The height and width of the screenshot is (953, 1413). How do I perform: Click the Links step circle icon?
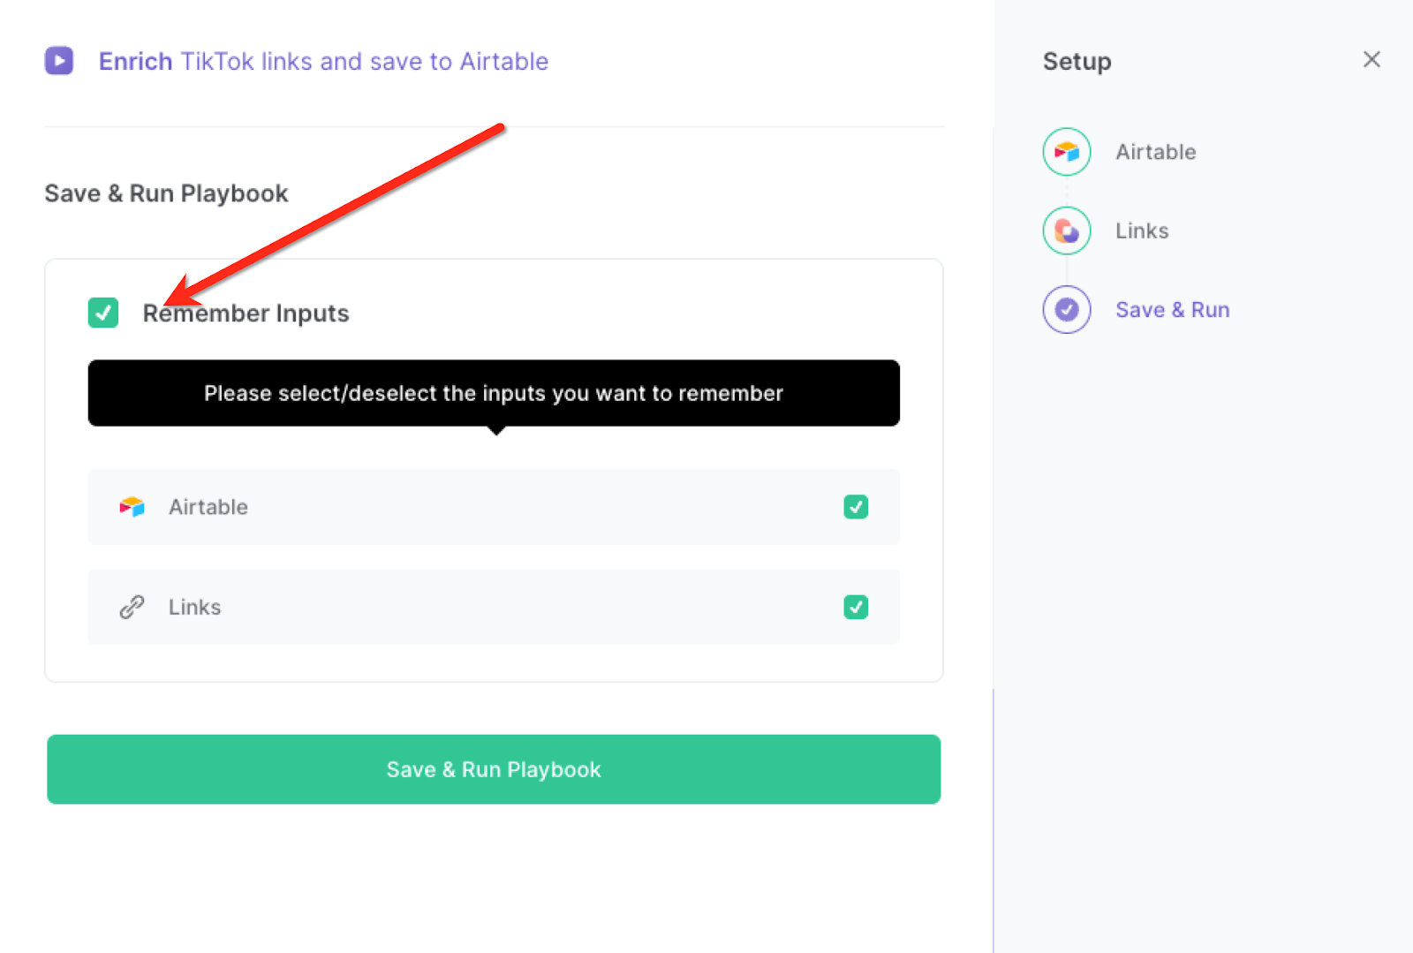click(1066, 231)
